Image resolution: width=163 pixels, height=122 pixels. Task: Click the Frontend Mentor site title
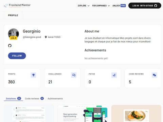pos(20,5)
